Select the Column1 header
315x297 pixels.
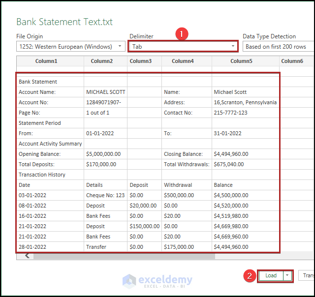tap(50, 61)
